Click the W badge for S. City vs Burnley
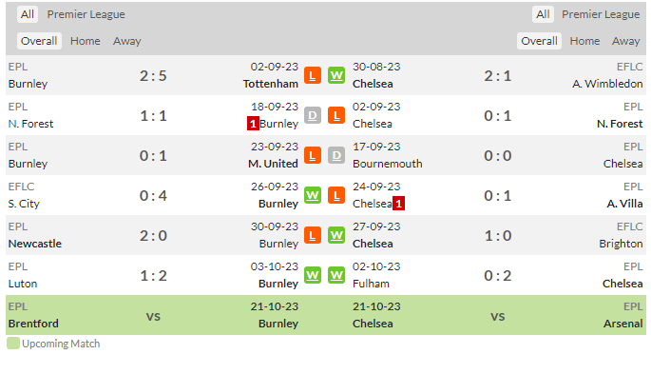Screen dimensions: 651x374 pyautogui.click(x=313, y=195)
